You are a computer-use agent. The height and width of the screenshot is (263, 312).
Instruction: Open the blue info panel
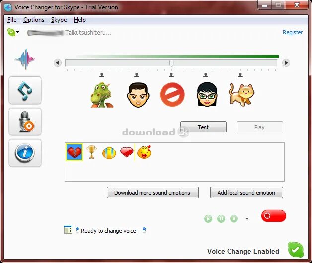click(x=25, y=153)
